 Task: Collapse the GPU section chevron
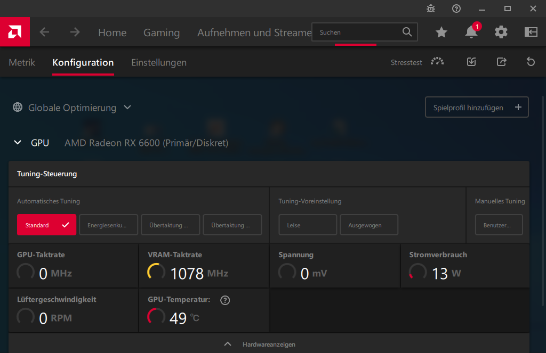point(18,143)
